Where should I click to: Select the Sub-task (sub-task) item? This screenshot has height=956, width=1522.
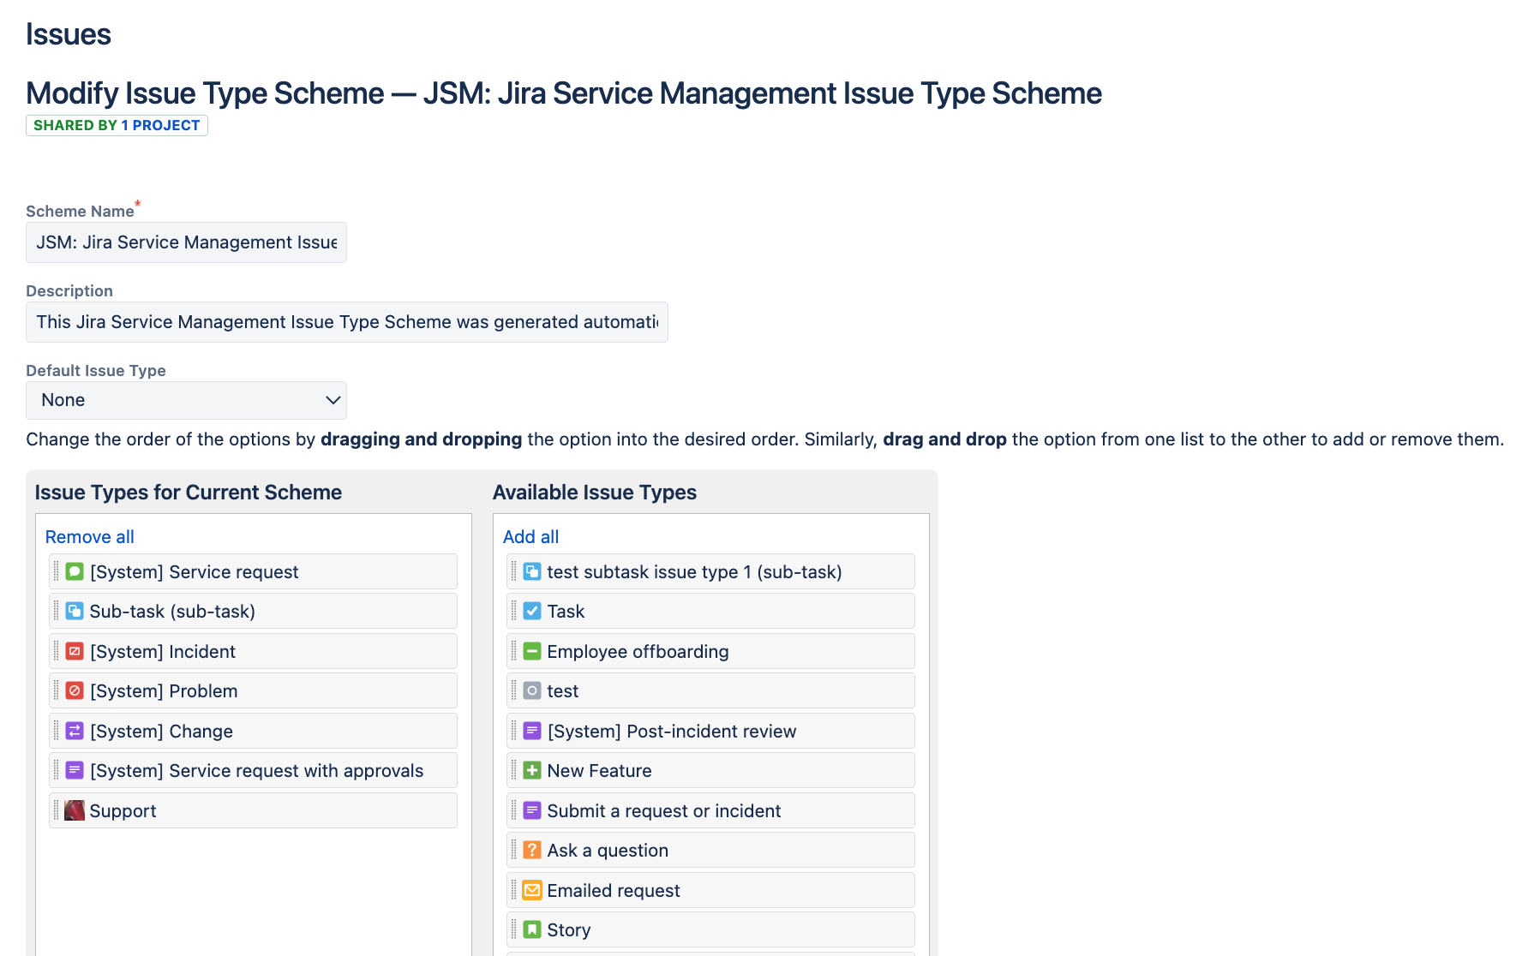253,611
